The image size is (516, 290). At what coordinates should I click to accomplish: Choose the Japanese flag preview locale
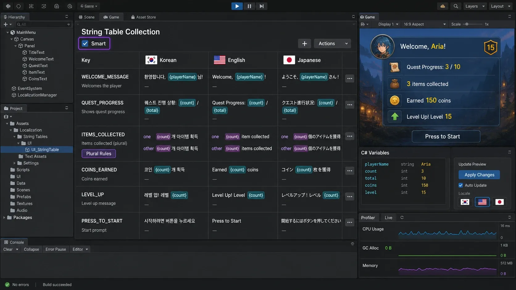pyautogui.click(x=499, y=202)
